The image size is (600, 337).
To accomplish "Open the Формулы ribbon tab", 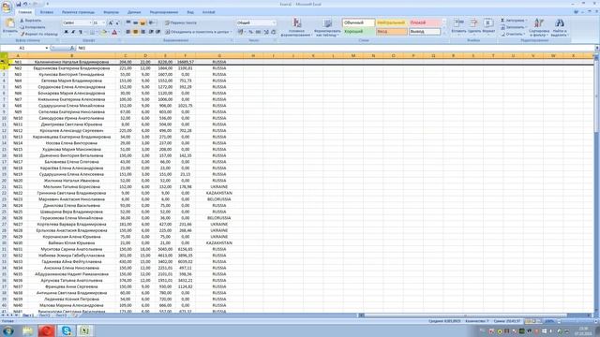I will click(x=111, y=12).
